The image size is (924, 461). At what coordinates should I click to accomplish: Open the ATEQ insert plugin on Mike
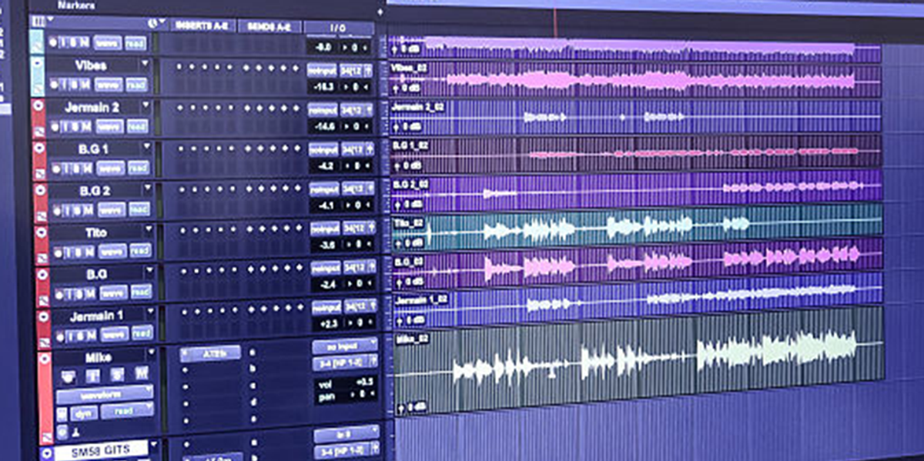click(209, 352)
